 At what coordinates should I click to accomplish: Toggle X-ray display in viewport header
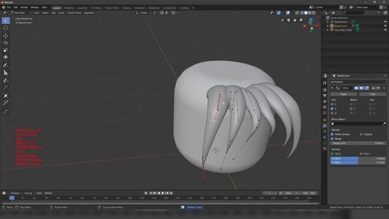pyautogui.click(x=297, y=13)
